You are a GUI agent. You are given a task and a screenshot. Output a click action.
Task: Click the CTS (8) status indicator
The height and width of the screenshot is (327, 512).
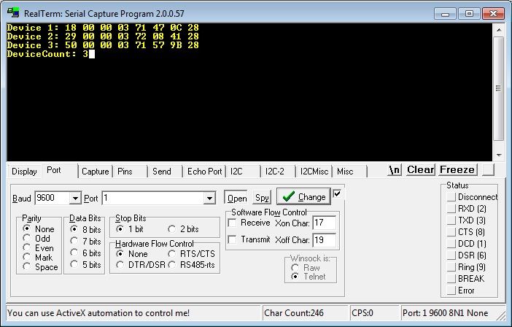pos(451,232)
